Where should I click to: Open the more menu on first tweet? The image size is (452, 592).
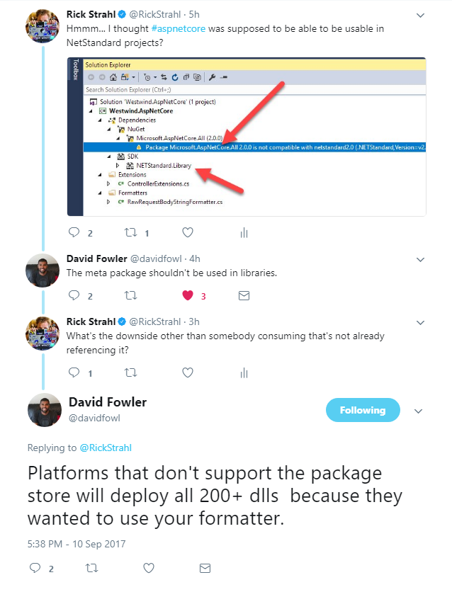(420, 16)
